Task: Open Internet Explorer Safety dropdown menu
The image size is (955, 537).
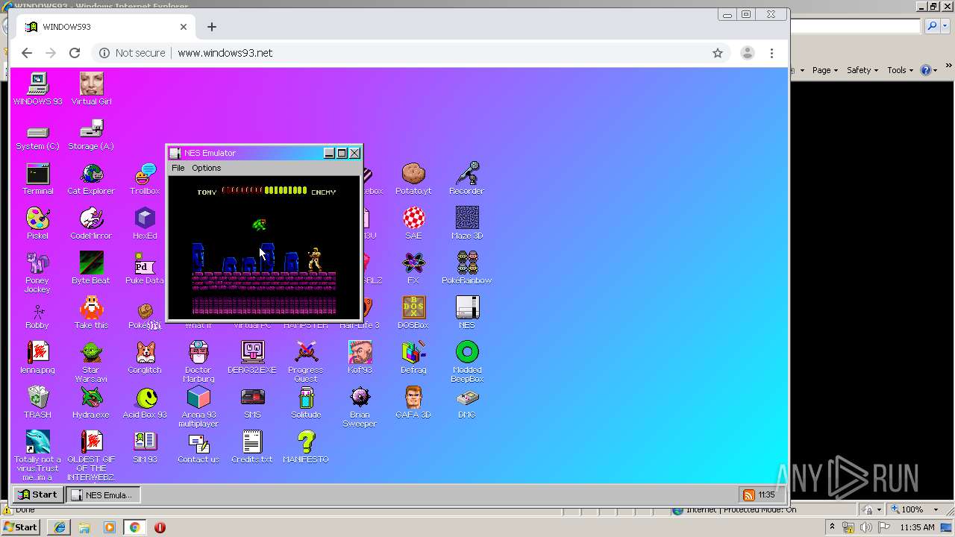Action: coord(862,70)
